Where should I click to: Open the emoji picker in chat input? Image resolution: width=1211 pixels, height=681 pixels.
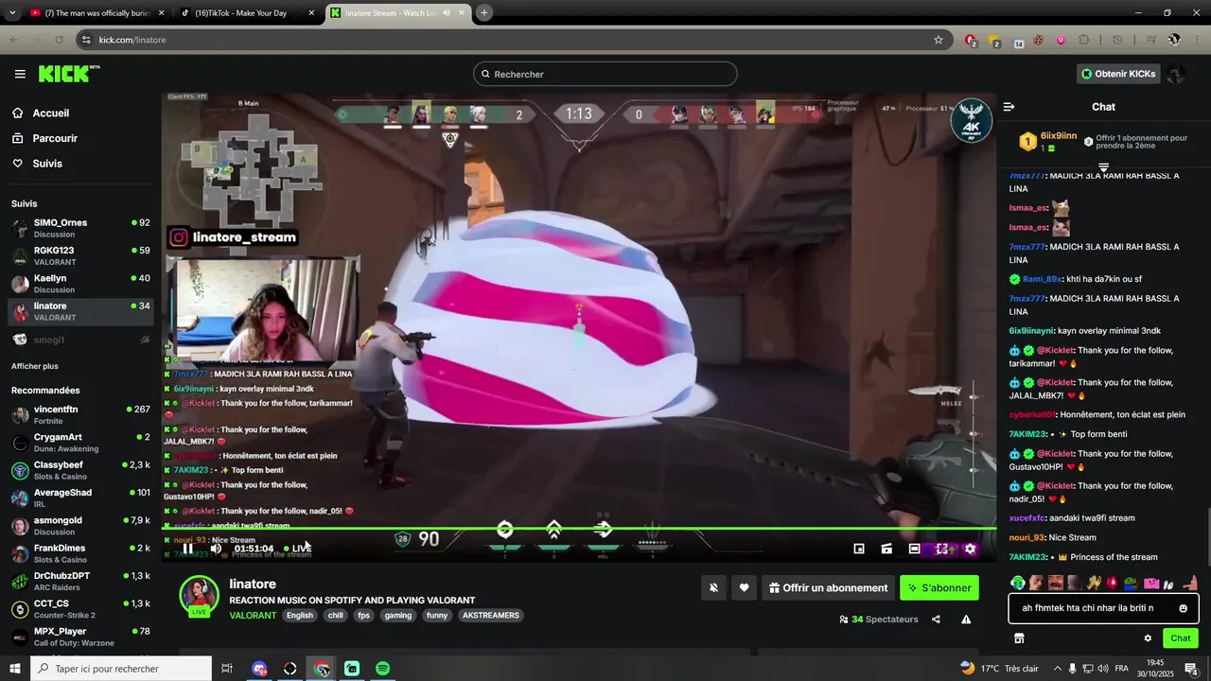click(1183, 608)
